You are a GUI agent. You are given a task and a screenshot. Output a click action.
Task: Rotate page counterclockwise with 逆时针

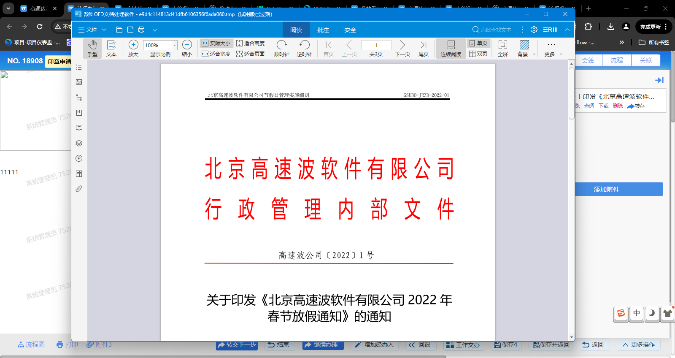pos(304,48)
